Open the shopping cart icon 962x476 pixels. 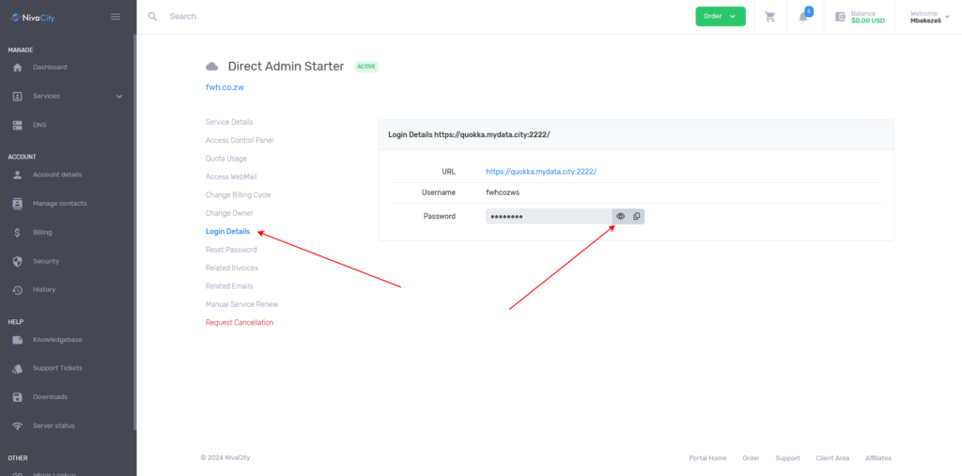coord(770,17)
